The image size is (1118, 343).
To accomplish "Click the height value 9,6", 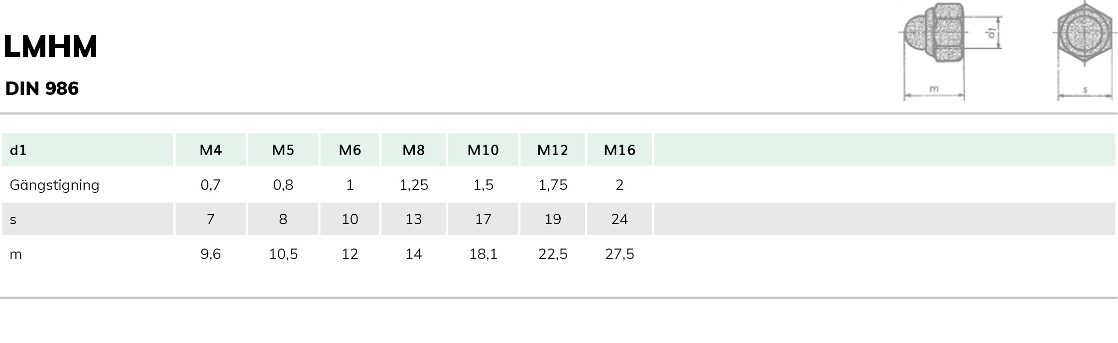I will click(x=211, y=254).
